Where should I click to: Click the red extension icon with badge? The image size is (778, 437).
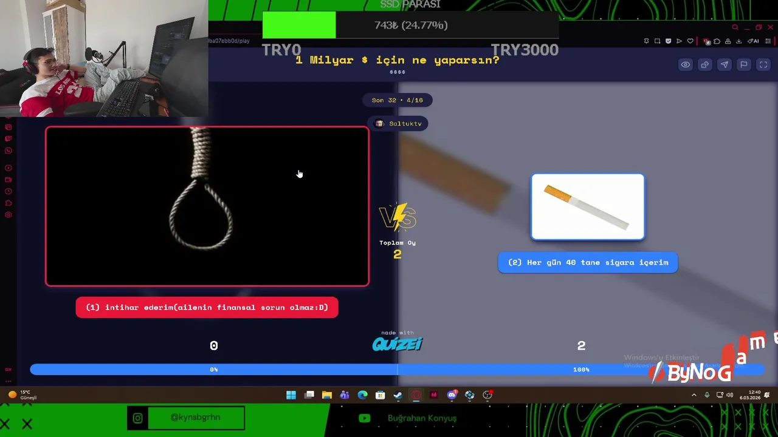706,41
